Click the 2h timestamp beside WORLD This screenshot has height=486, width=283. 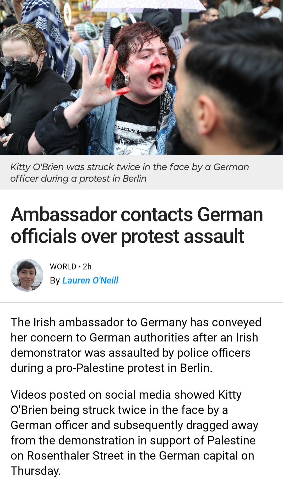[87, 267]
